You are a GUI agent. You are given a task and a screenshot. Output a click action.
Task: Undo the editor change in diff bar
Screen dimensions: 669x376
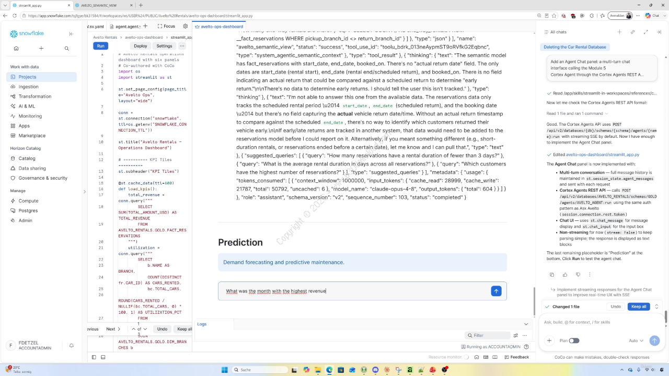tap(162, 329)
